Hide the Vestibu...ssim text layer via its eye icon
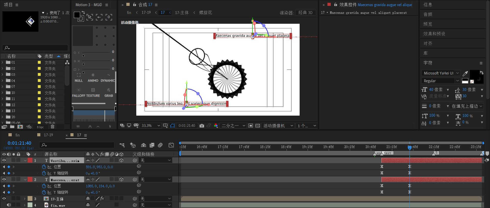The image size is (490, 208). (4, 160)
